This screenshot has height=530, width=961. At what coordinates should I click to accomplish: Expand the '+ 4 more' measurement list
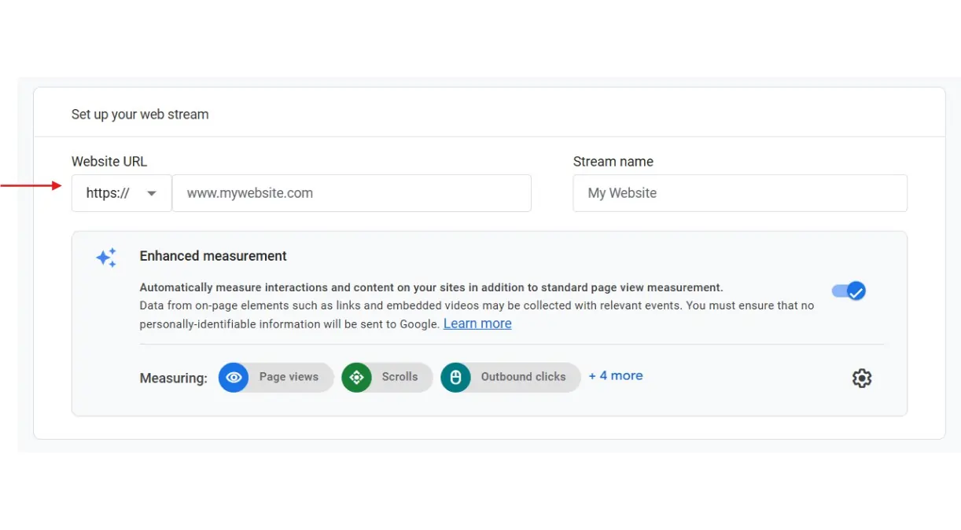click(616, 376)
